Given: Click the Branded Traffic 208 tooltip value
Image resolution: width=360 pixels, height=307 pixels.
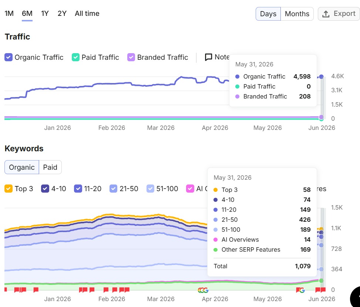Looking at the screenshot, I should pyautogui.click(x=305, y=96).
